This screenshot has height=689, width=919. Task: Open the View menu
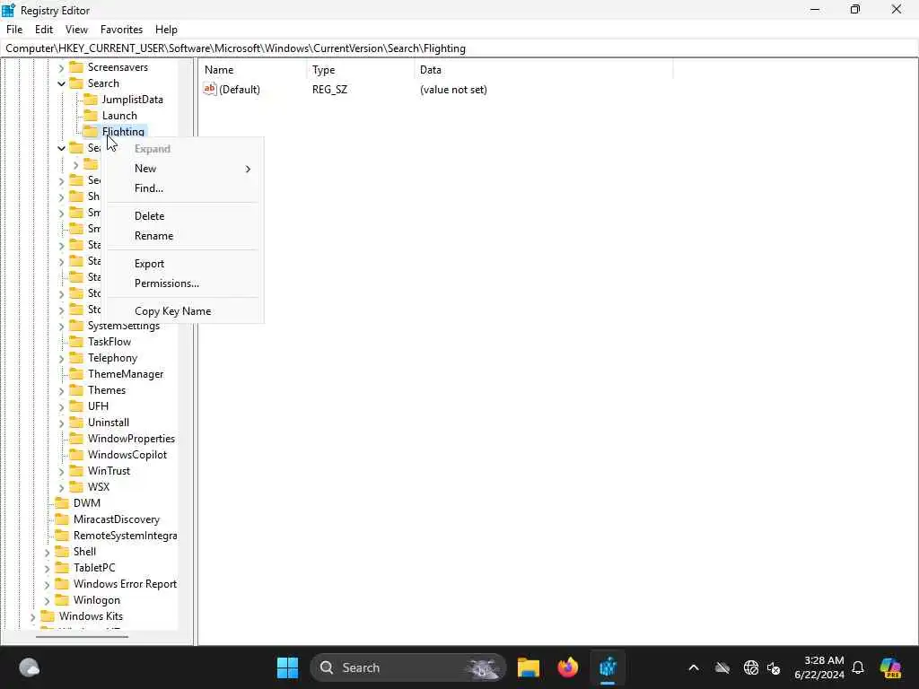(76, 30)
